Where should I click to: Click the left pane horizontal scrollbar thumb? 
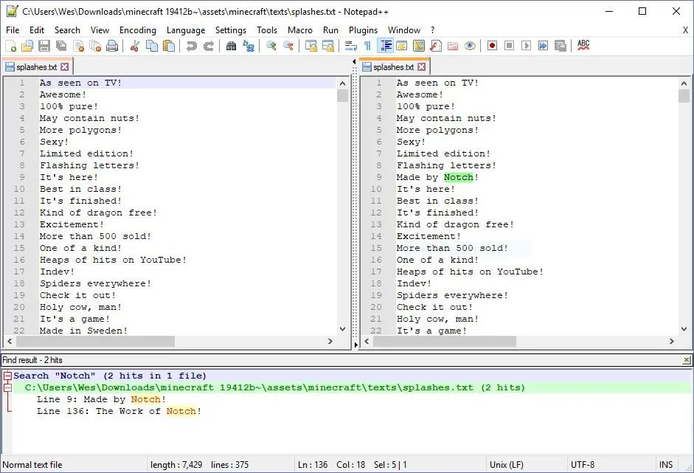tap(96, 342)
